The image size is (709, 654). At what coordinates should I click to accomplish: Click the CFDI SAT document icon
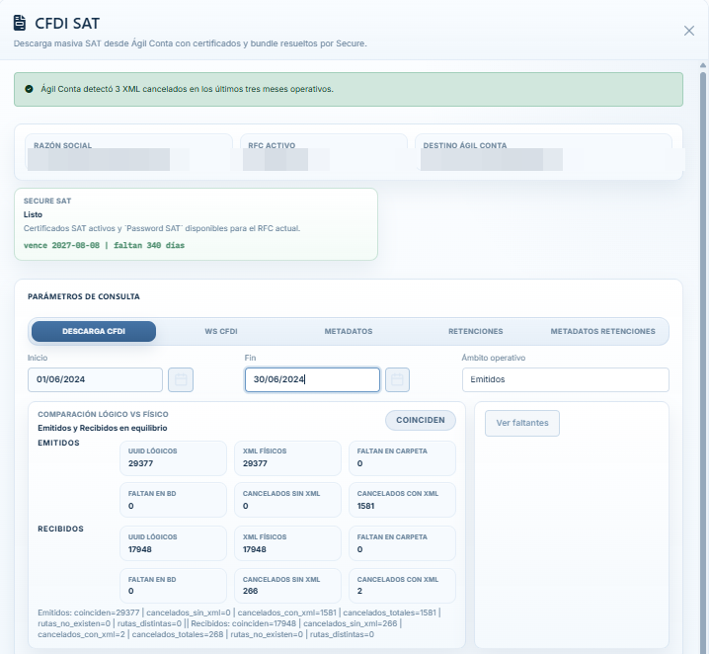pyautogui.click(x=20, y=23)
